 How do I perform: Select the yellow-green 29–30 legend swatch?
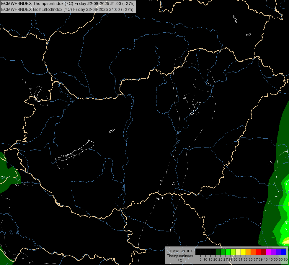click(233, 252)
